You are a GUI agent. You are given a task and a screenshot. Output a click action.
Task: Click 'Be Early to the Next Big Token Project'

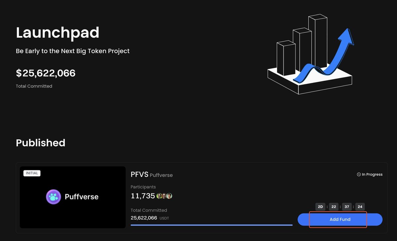(73, 51)
